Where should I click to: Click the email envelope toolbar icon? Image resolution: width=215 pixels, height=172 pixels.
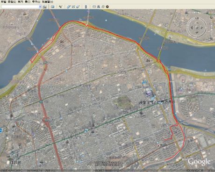click(94, 7)
